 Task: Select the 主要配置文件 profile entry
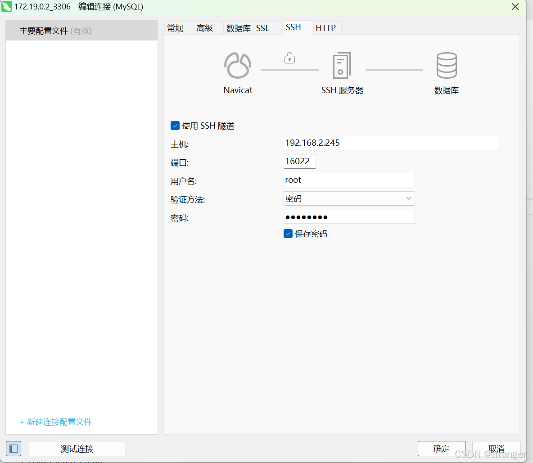(x=81, y=31)
